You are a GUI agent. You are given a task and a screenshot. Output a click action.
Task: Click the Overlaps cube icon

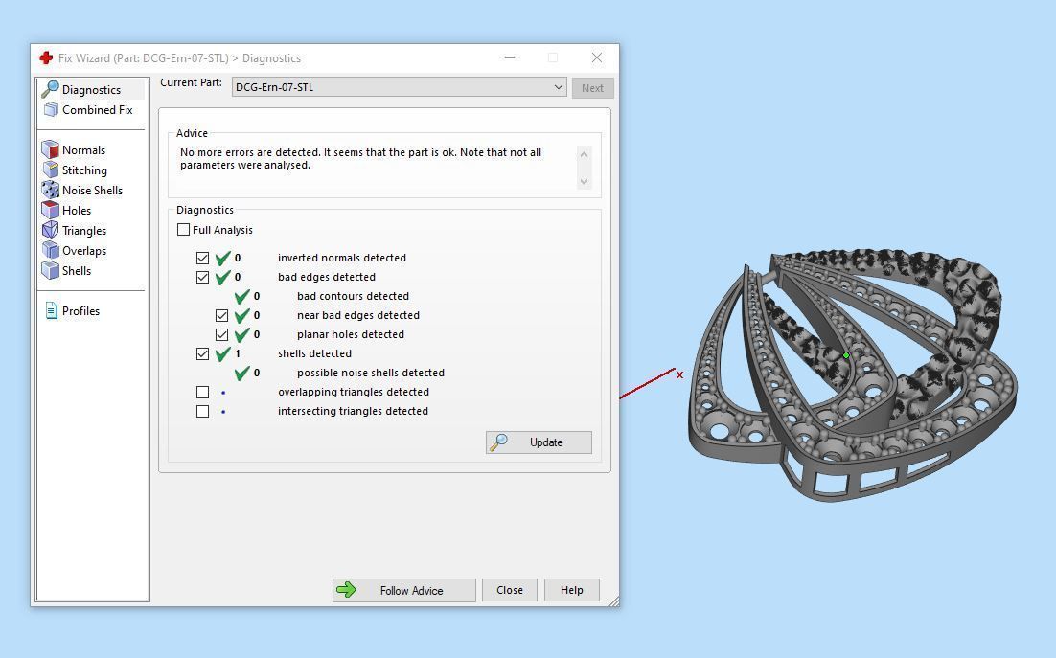[x=51, y=250]
